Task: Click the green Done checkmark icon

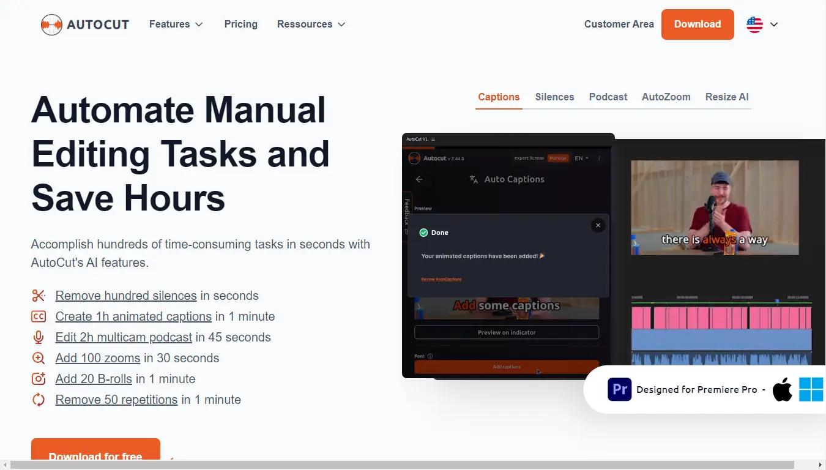Action: point(423,233)
